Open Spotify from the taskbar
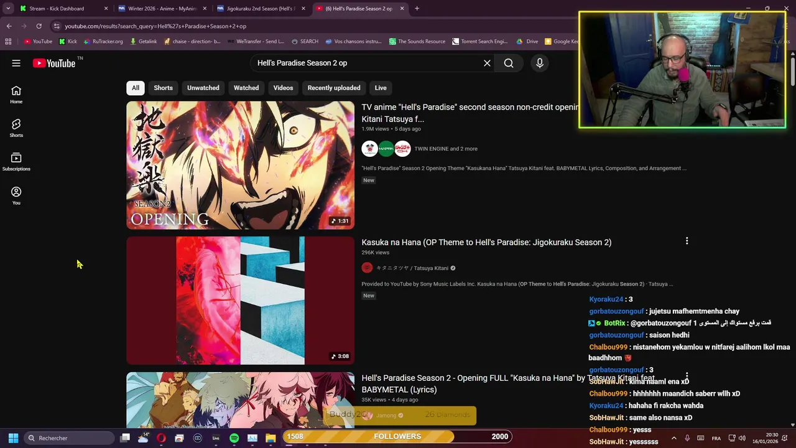Screen dimensions: 796x448 tap(234, 438)
